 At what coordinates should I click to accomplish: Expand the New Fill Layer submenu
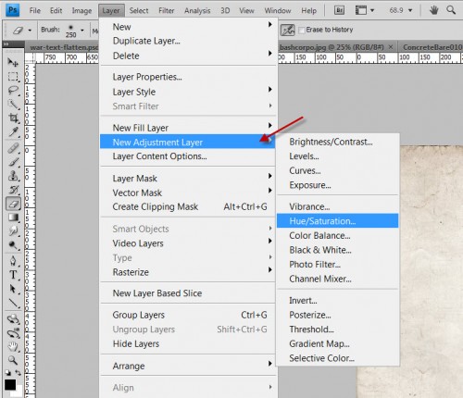tap(188, 128)
